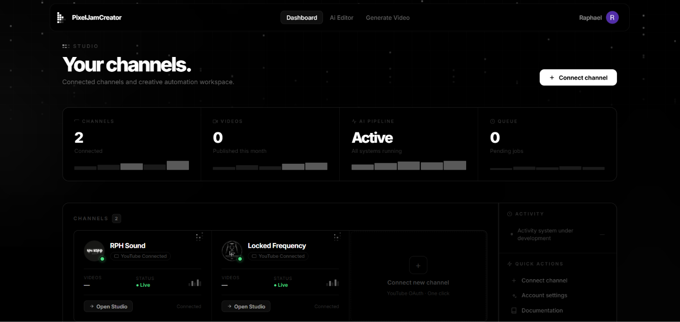This screenshot has height=322, width=680.
Task: Click the Activity system under development entry
Action: [x=558, y=234]
